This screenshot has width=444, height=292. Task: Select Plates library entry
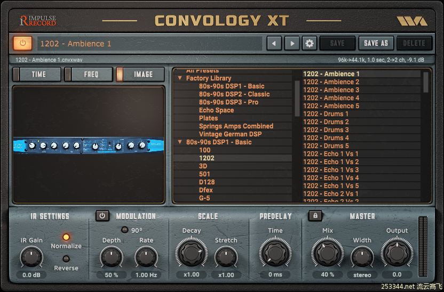(209, 118)
